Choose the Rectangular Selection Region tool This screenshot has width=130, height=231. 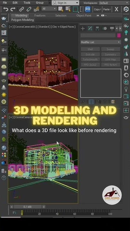click(x=76, y=9)
